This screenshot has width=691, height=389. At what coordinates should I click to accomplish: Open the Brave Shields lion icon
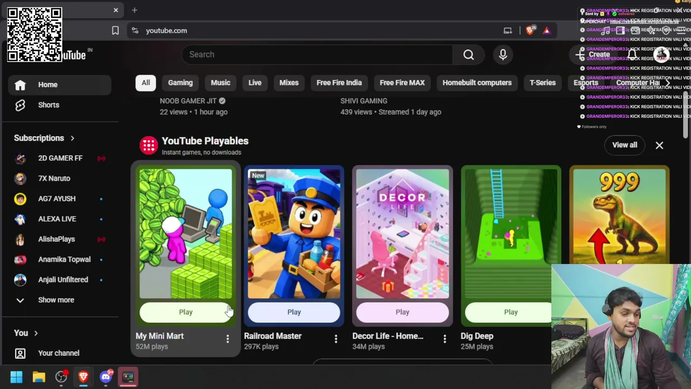click(x=530, y=31)
